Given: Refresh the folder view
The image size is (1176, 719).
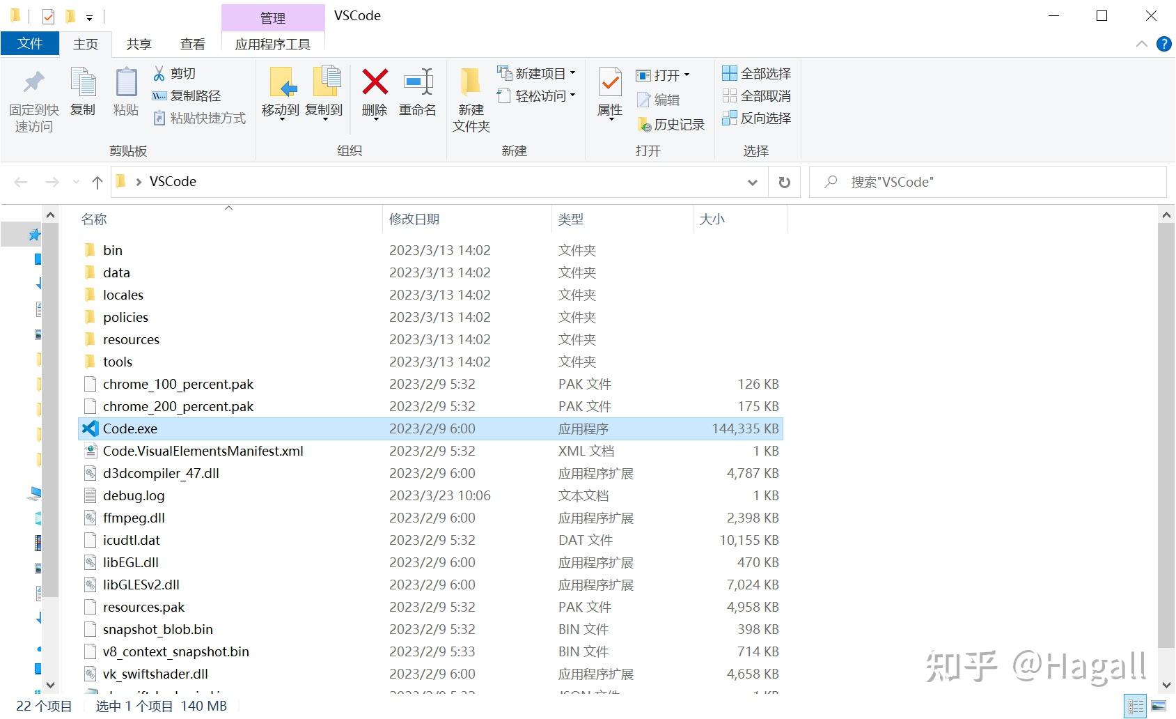Looking at the screenshot, I should tap(784, 182).
